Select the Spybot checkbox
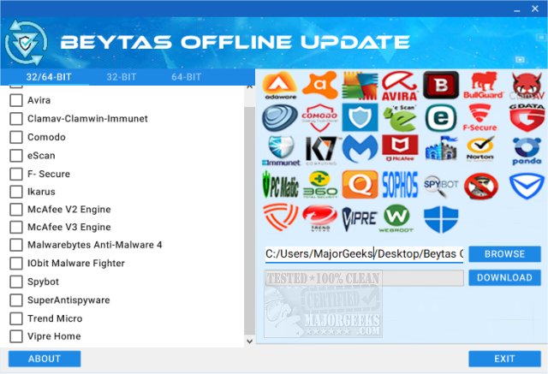Image resolution: width=548 pixels, height=374 pixels. (x=16, y=282)
